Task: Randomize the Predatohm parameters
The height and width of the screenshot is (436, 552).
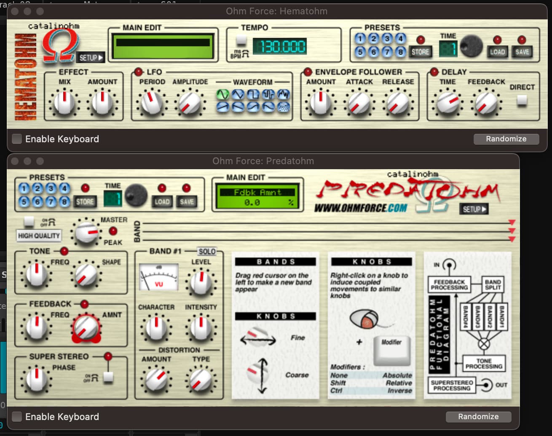Action: (x=478, y=417)
